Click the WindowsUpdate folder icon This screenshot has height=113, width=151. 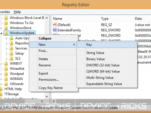click(6, 33)
